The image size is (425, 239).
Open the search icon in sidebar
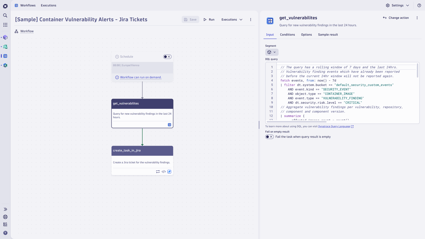click(x=5, y=15)
